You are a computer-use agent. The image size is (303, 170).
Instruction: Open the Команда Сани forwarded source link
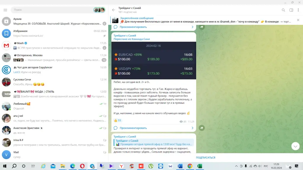point(141,39)
